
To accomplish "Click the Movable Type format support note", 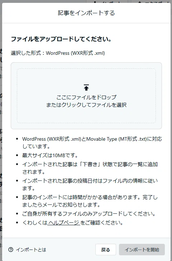I will point(92,142).
